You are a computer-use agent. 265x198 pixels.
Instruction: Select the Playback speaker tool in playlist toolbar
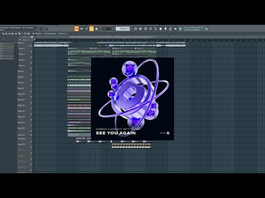(29, 34)
